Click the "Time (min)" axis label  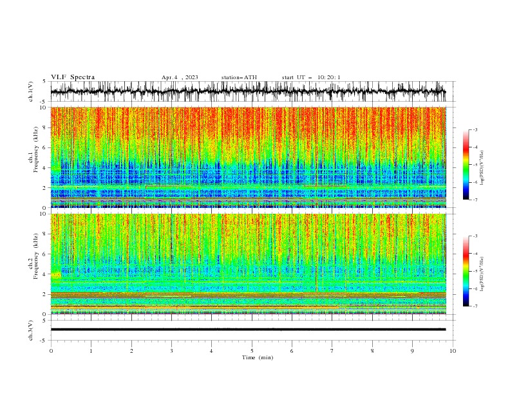[258, 357]
